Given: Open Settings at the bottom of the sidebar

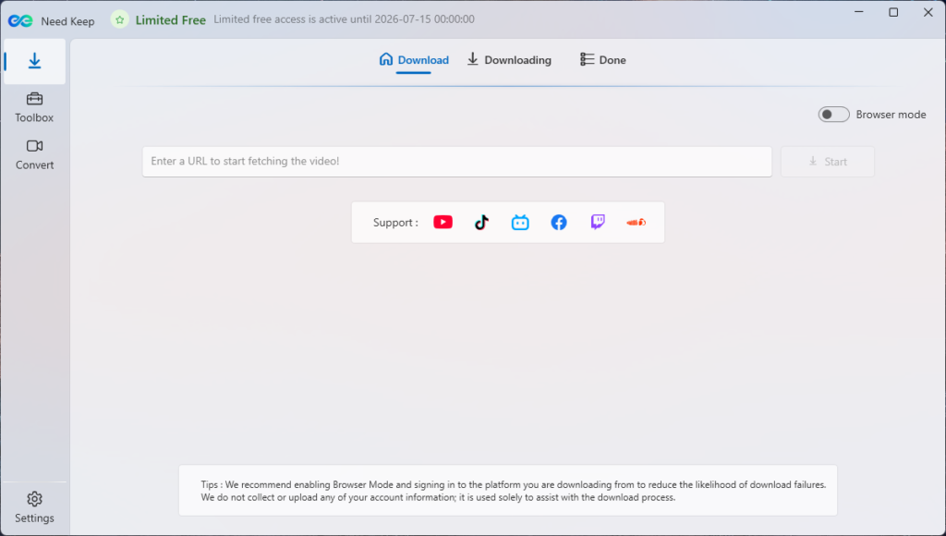Looking at the screenshot, I should [x=34, y=507].
